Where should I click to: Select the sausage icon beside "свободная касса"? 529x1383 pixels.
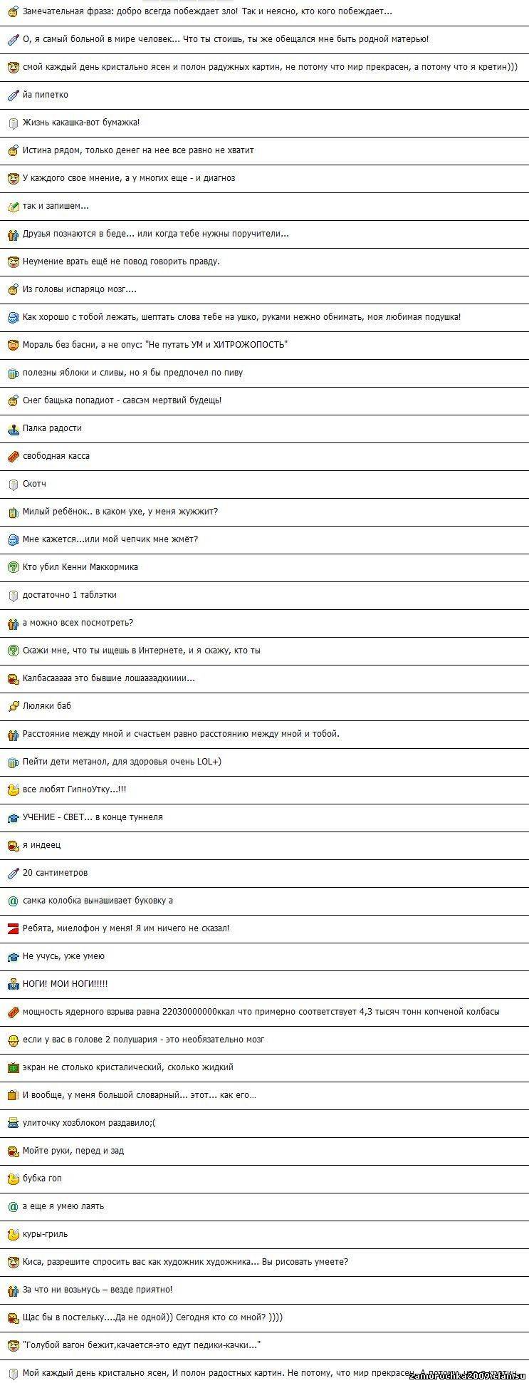(12, 456)
